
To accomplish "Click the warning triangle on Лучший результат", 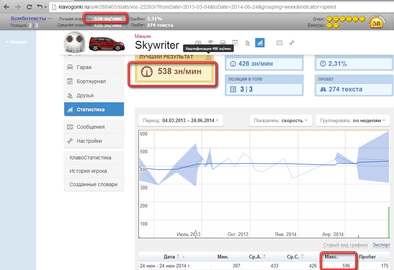I will (208, 57).
